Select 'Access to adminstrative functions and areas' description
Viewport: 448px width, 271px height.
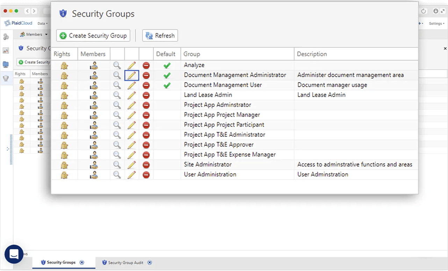[355, 164]
